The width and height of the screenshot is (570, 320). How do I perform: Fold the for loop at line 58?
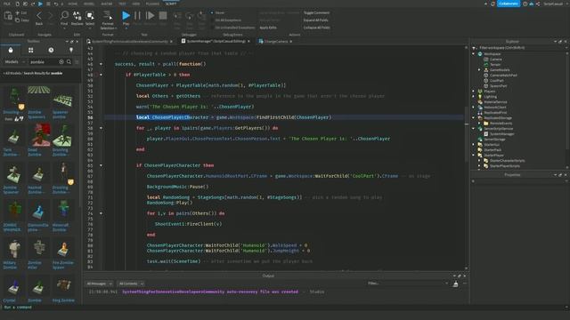tap(101, 128)
